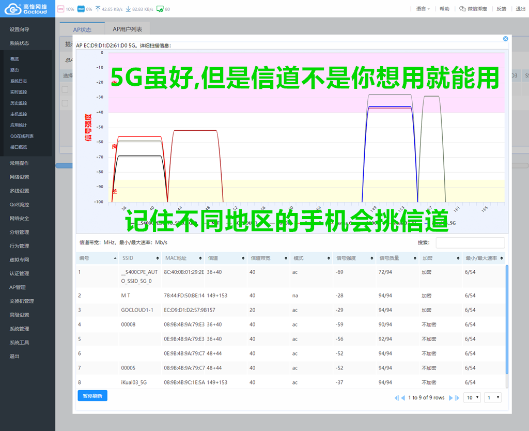Switch to the AP用户列表 tab
This screenshot has width=529, height=431.
pos(127,29)
